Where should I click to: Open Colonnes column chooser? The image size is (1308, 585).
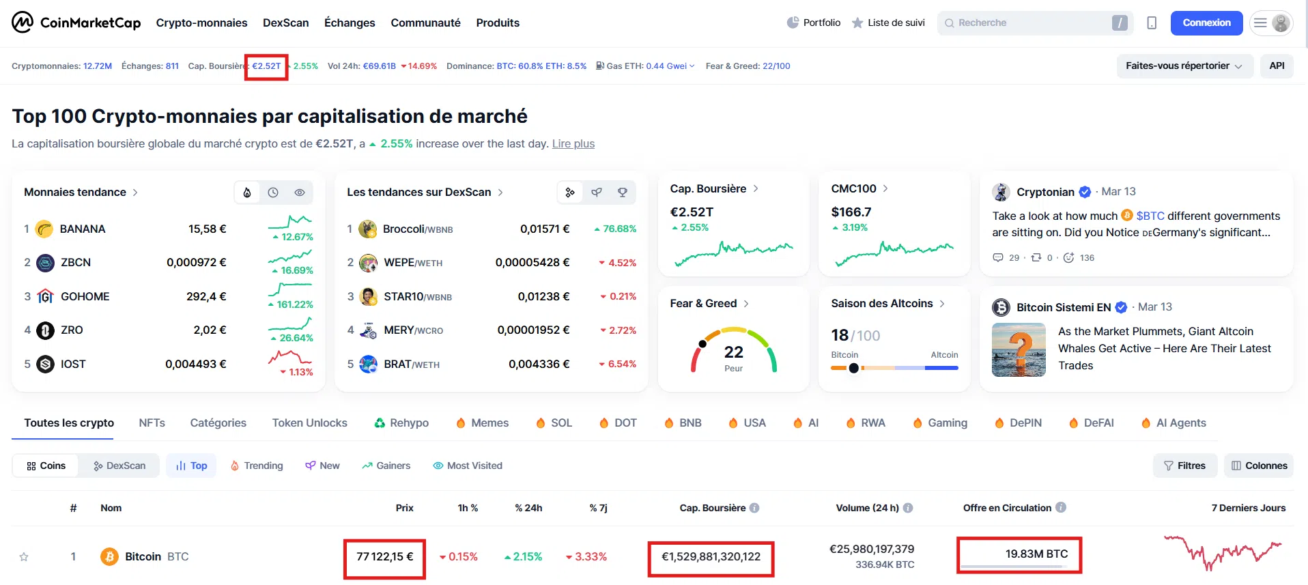[1259, 466]
